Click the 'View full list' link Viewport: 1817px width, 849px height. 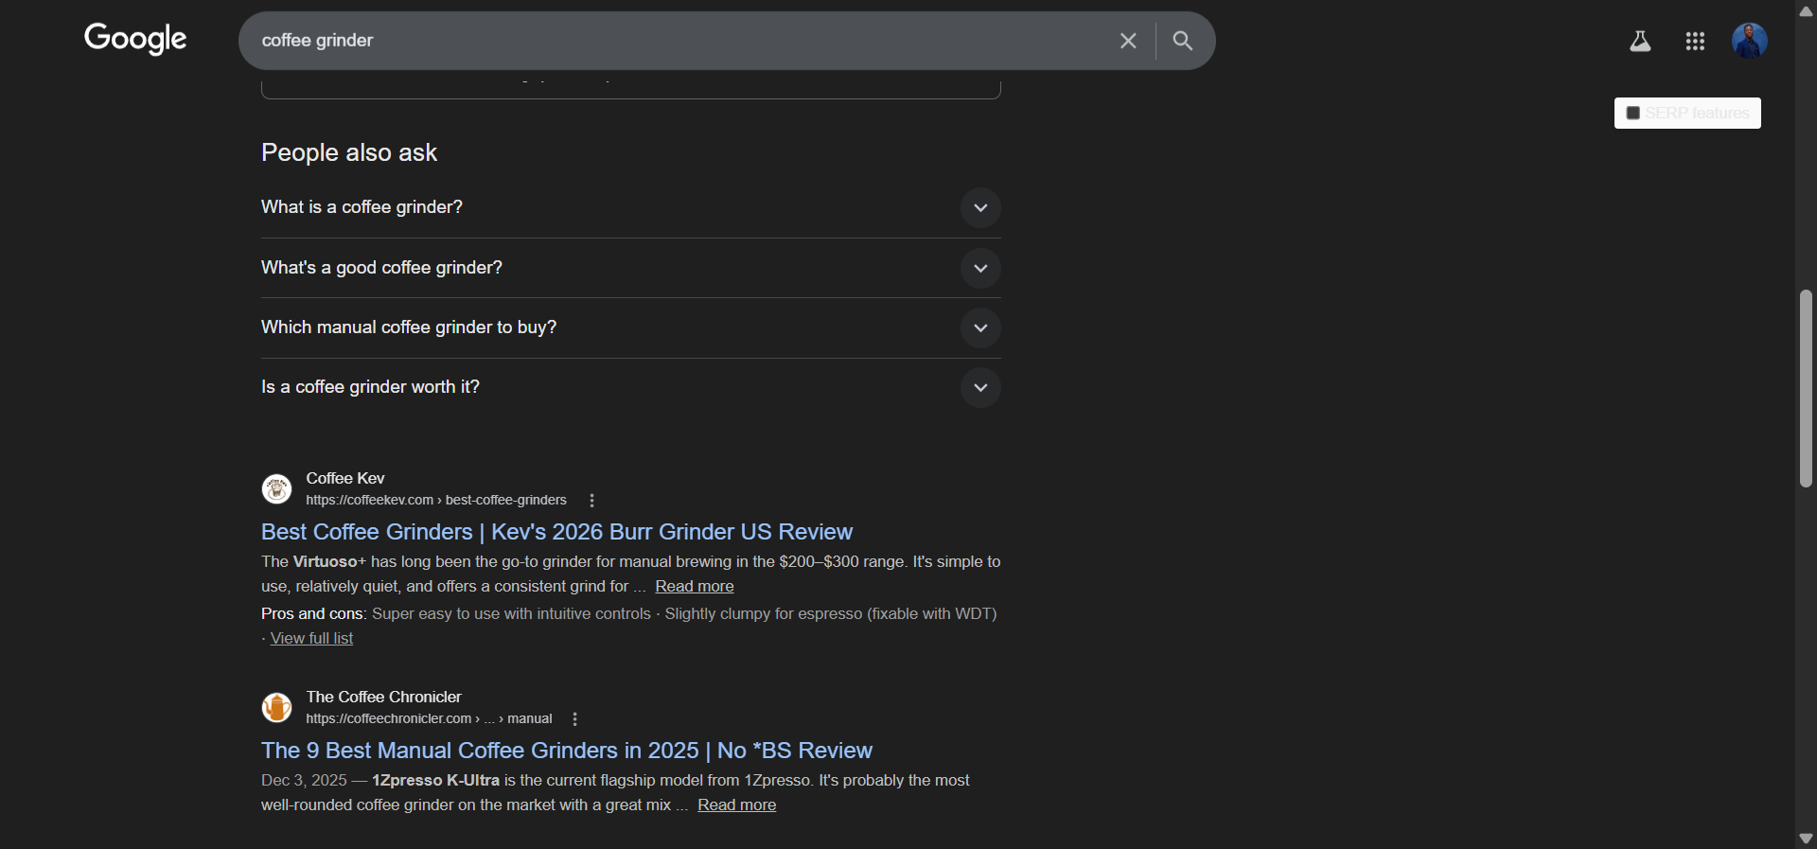click(x=311, y=639)
